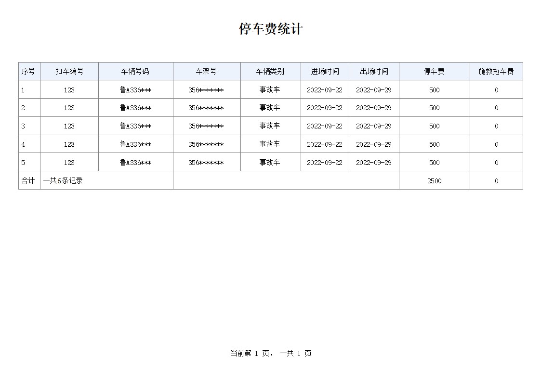The height and width of the screenshot is (382, 541).
Task: Click exit date 2022-09-29 in row 1
Action: point(374,90)
